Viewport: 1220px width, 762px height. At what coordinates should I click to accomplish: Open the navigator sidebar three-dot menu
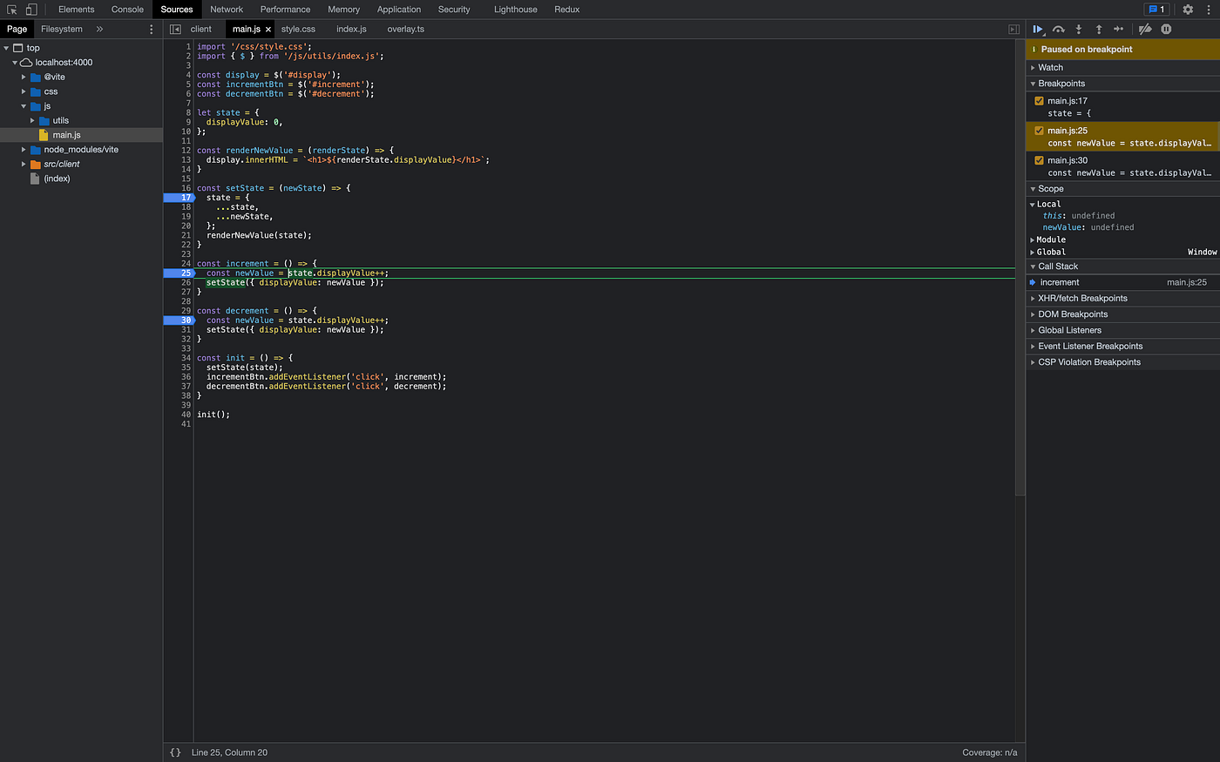[x=151, y=29]
